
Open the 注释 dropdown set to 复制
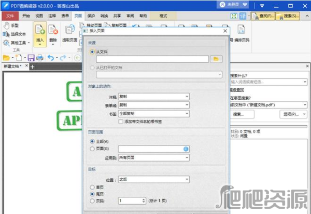point(153,97)
